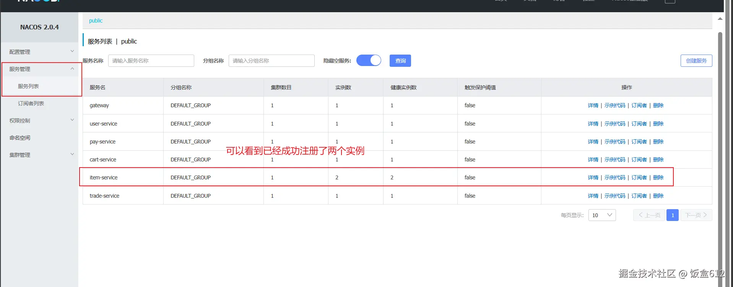Click the user-service name cell
Screen dimensions: 733x287
coord(123,124)
